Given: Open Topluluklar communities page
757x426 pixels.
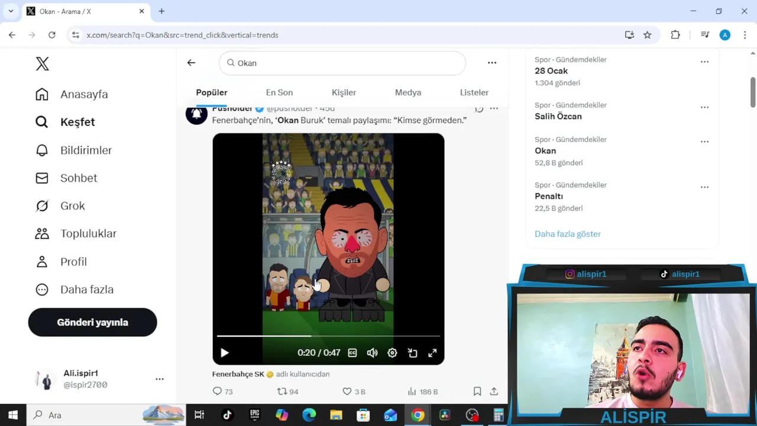Looking at the screenshot, I should pos(76,234).
